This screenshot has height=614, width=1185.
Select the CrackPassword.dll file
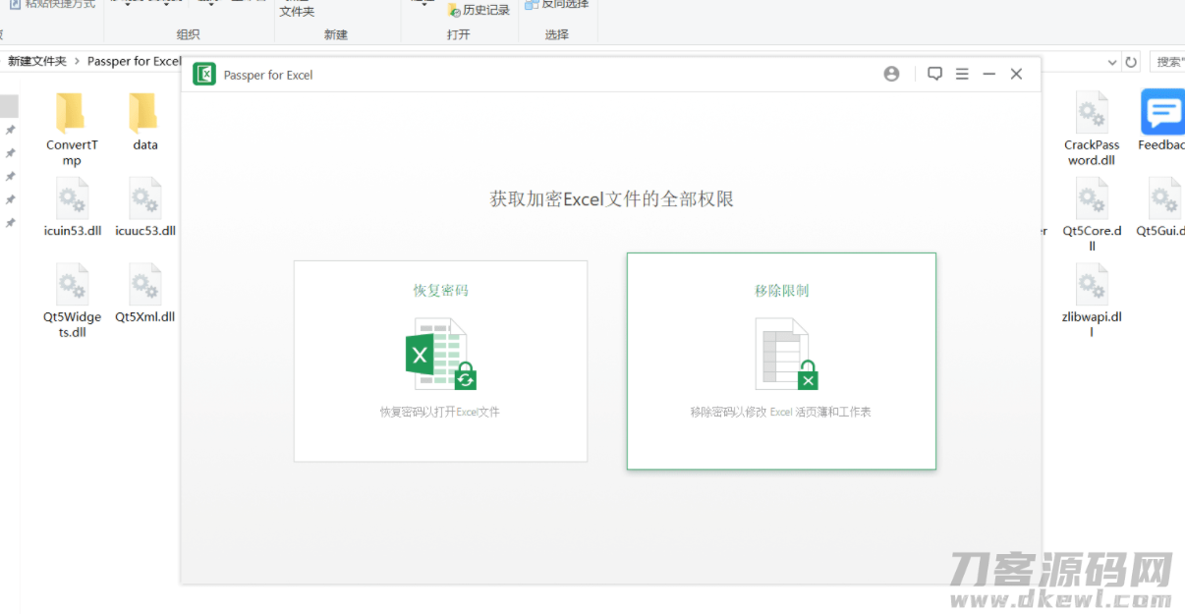click(1092, 130)
